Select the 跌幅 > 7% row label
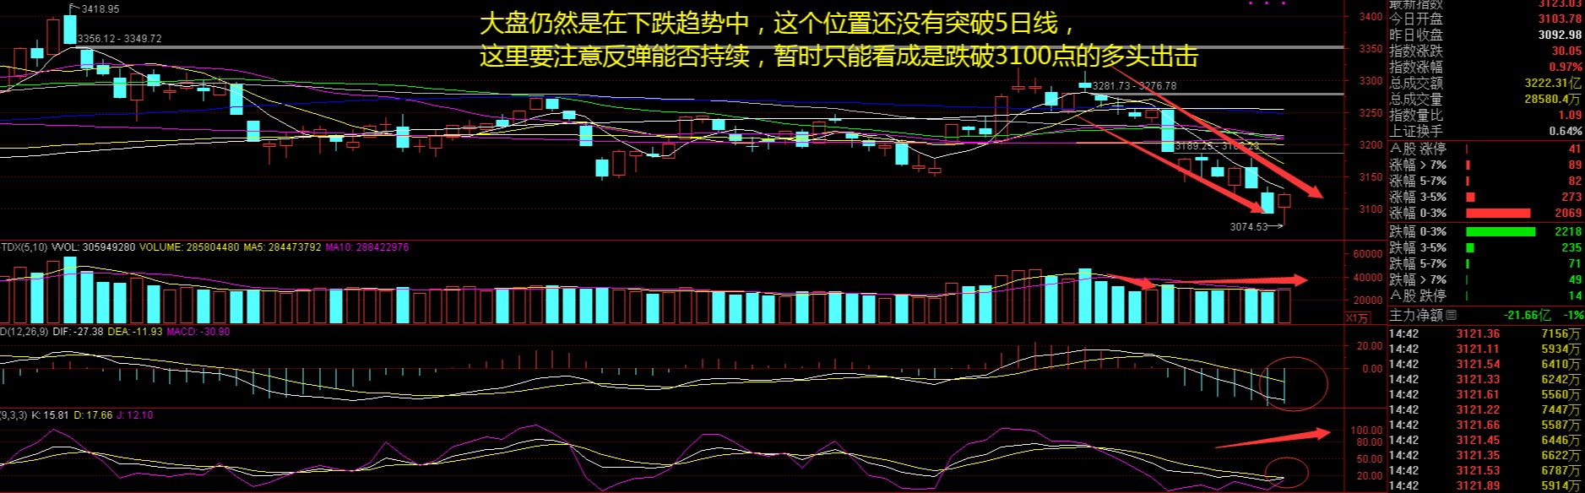The height and width of the screenshot is (493, 1585). tap(1418, 279)
